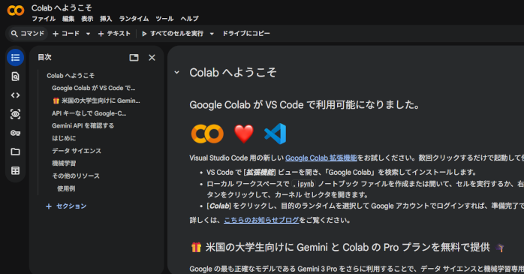Open the 編集 menu
This screenshot has width=524, height=274.
[x=68, y=19]
